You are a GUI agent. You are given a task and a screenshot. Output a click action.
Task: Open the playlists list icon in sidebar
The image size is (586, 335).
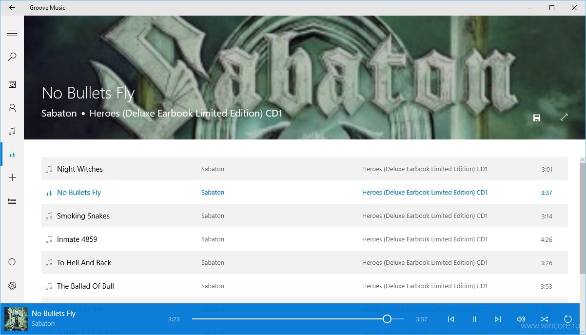pyautogui.click(x=12, y=201)
